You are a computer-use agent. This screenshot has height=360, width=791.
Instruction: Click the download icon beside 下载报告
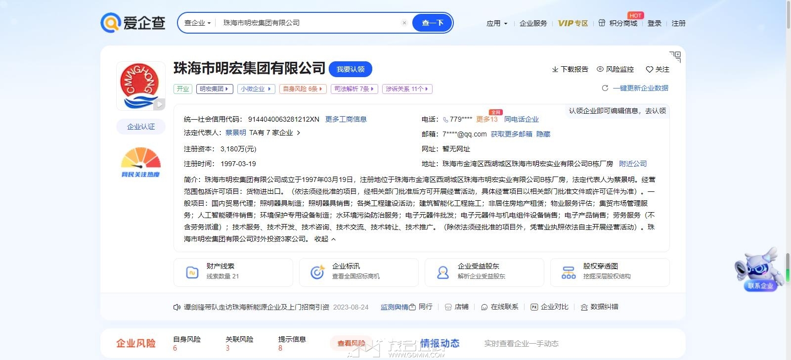coord(555,69)
